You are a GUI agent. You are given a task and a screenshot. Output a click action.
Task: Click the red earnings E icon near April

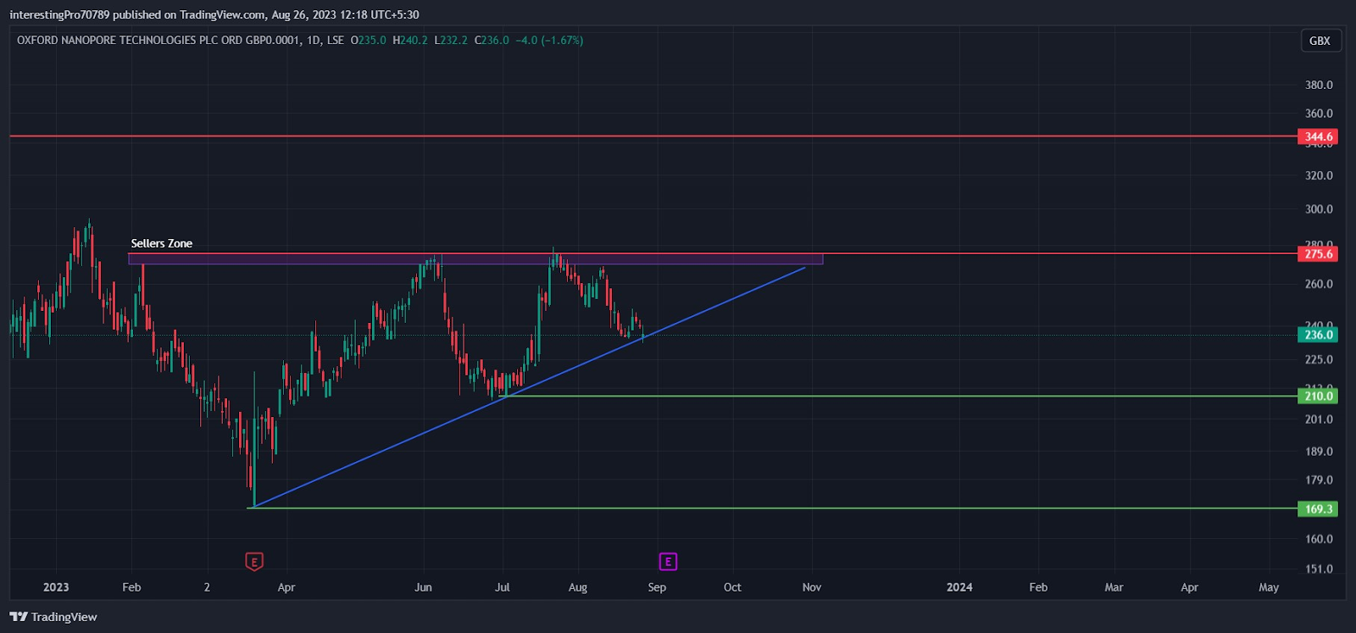(x=254, y=561)
